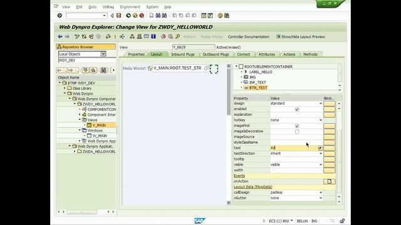Switch to the Outbound Plugs tab
401x225 pixels.
216,54
